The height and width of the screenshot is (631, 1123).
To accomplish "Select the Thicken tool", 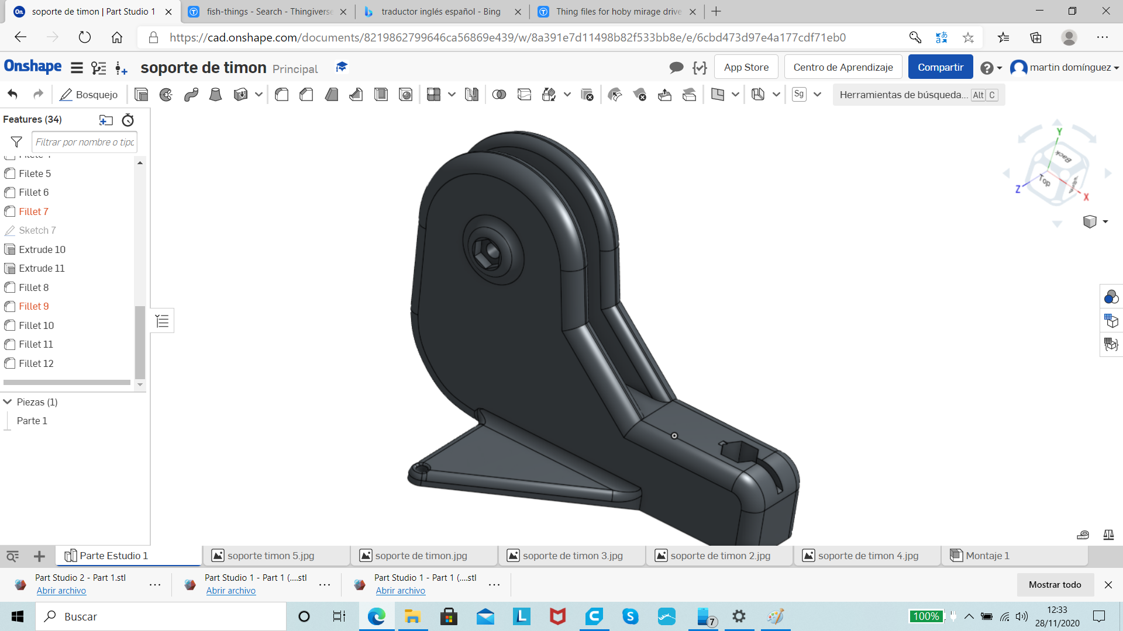I will point(240,95).
